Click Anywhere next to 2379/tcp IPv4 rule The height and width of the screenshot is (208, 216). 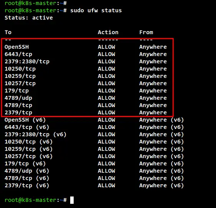(153, 113)
